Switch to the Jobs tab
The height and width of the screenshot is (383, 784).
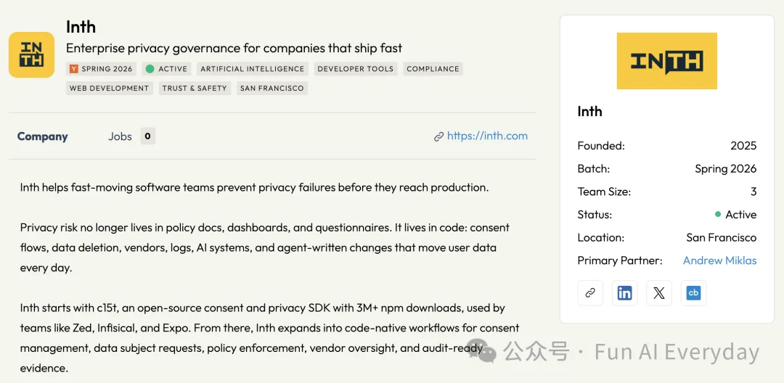[x=120, y=136]
